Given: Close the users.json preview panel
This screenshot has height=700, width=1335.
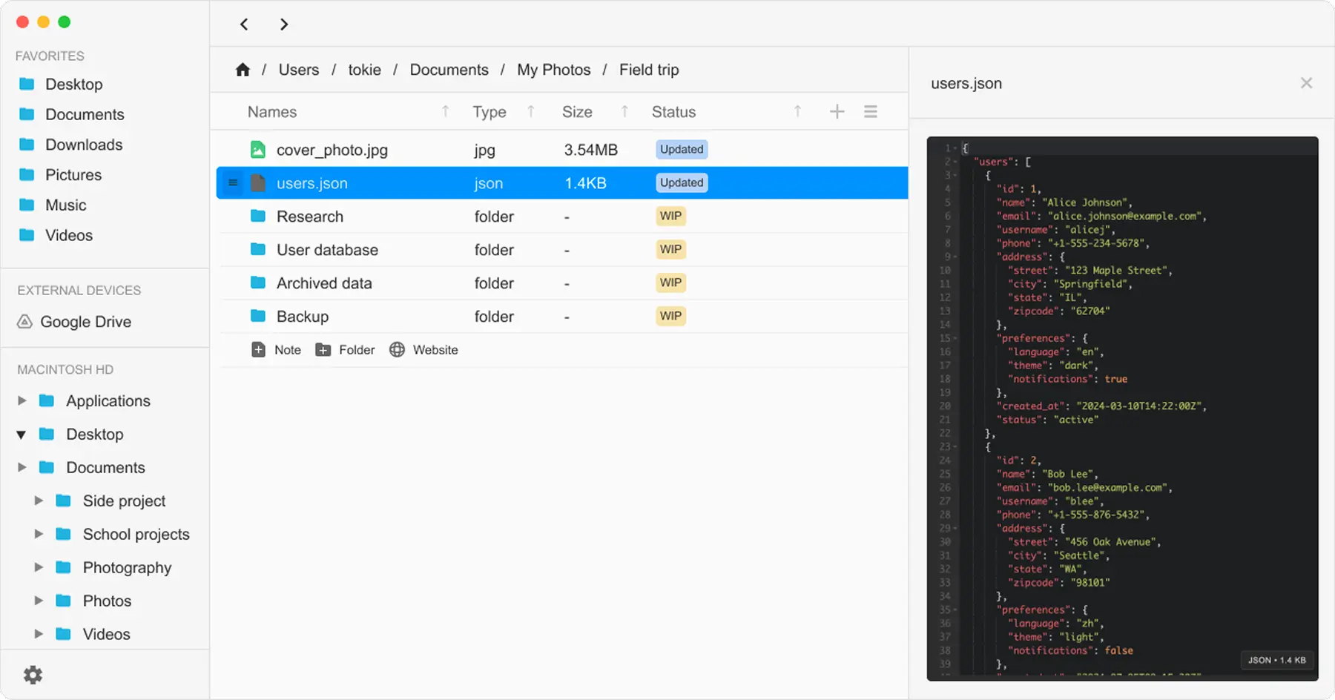Looking at the screenshot, I should click(x=1306, y=83).
